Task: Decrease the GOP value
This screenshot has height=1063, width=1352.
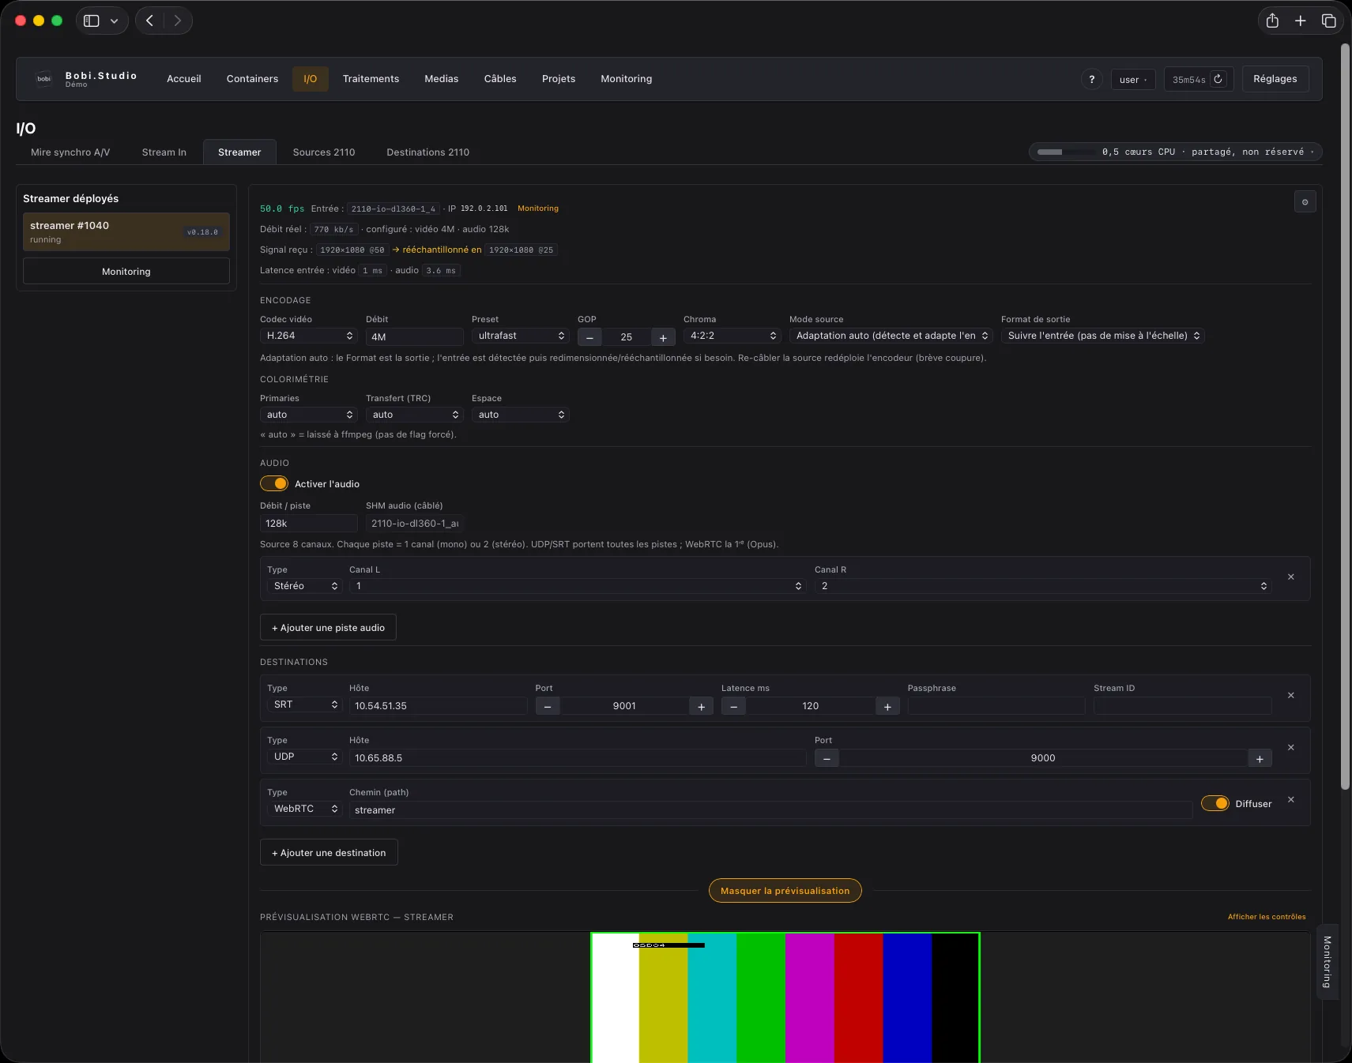Action: pos(589,337)
